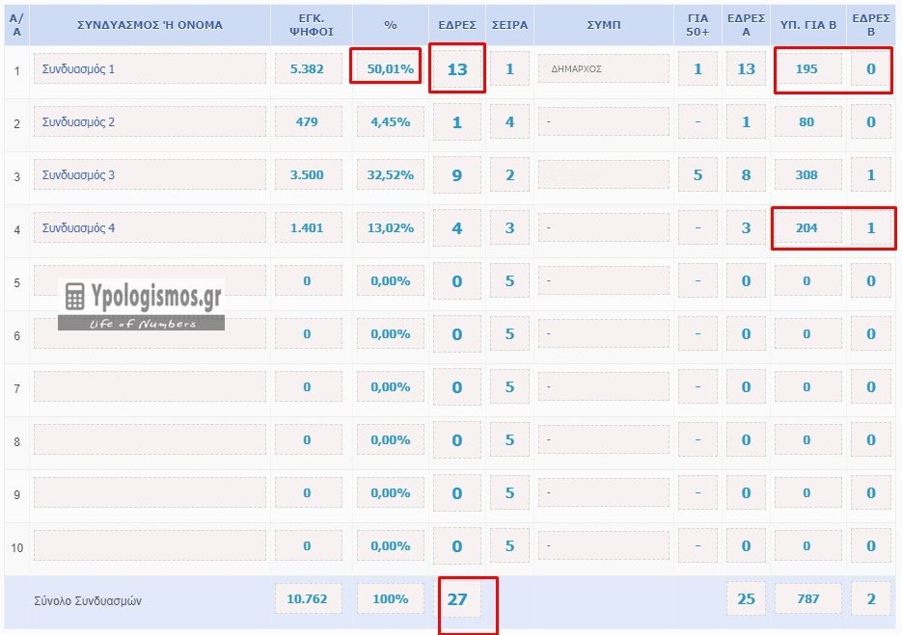Click the votes field showing 5.382
The height and width of the screenshot is (635, 902).
[x=309, y=69]
